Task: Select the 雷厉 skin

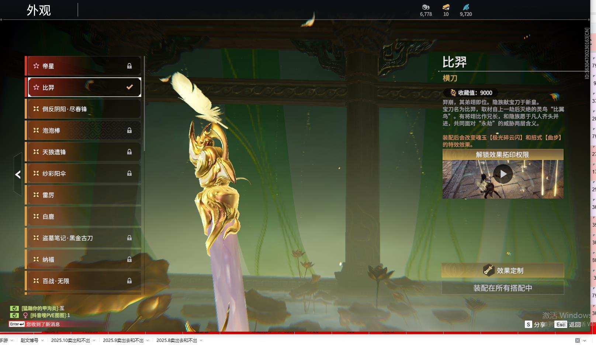Action: 83,195
